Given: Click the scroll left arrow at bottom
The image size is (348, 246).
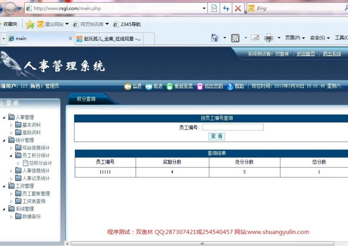Looking at the screenshot, I should pos(67,243).
